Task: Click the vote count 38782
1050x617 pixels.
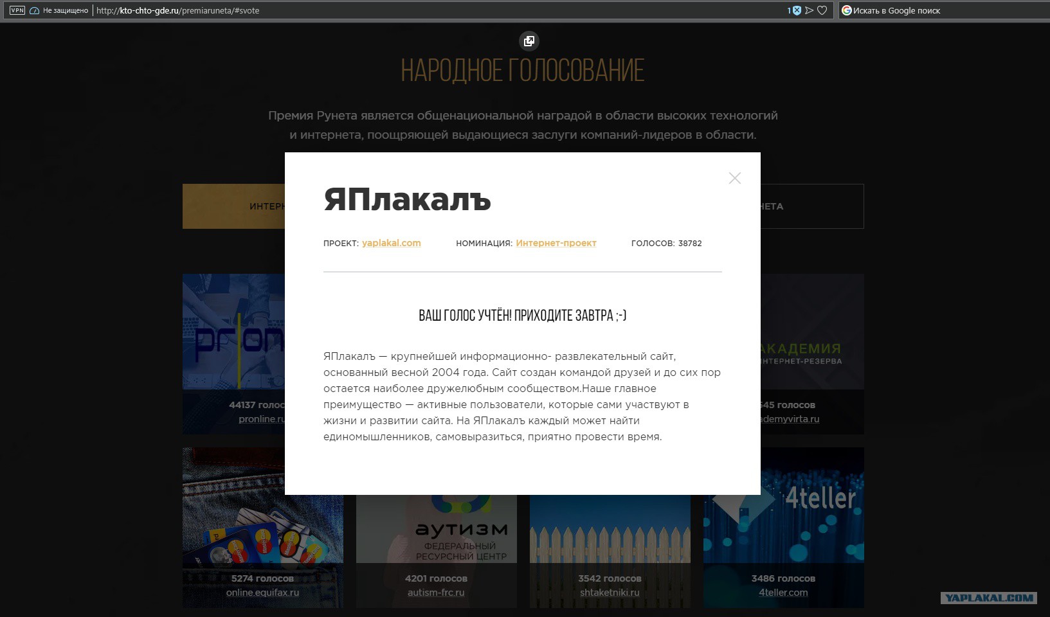Action: (690, 244)
